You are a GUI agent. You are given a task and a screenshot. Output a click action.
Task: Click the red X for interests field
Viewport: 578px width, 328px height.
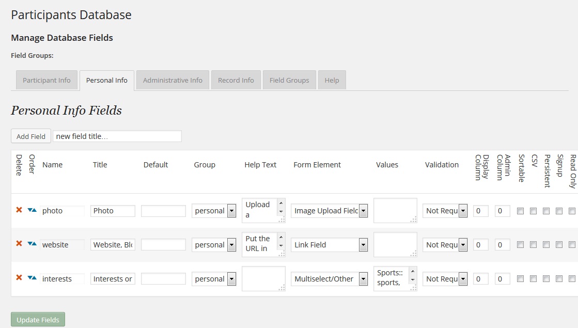click(x=19, y=278)
